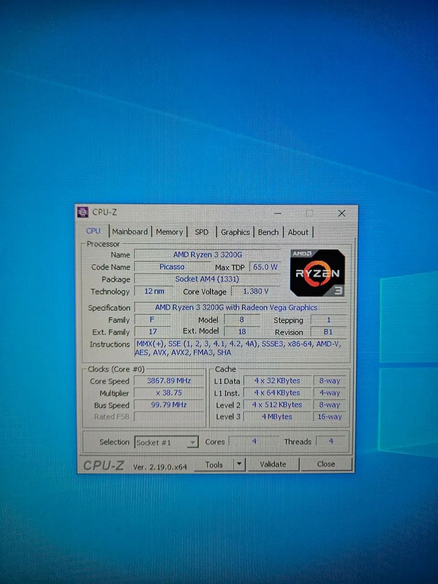Click the Threads count field
This screenshot has height=584, width=438.
(331, 441)
